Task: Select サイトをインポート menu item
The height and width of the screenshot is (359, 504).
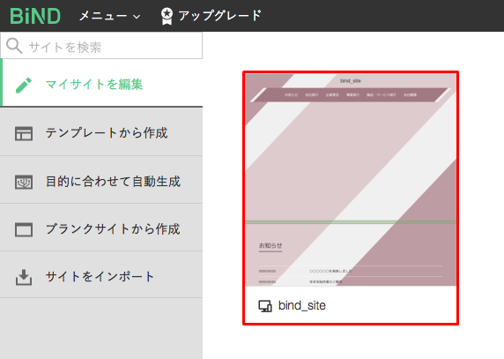Action: (x=101, y=274)
